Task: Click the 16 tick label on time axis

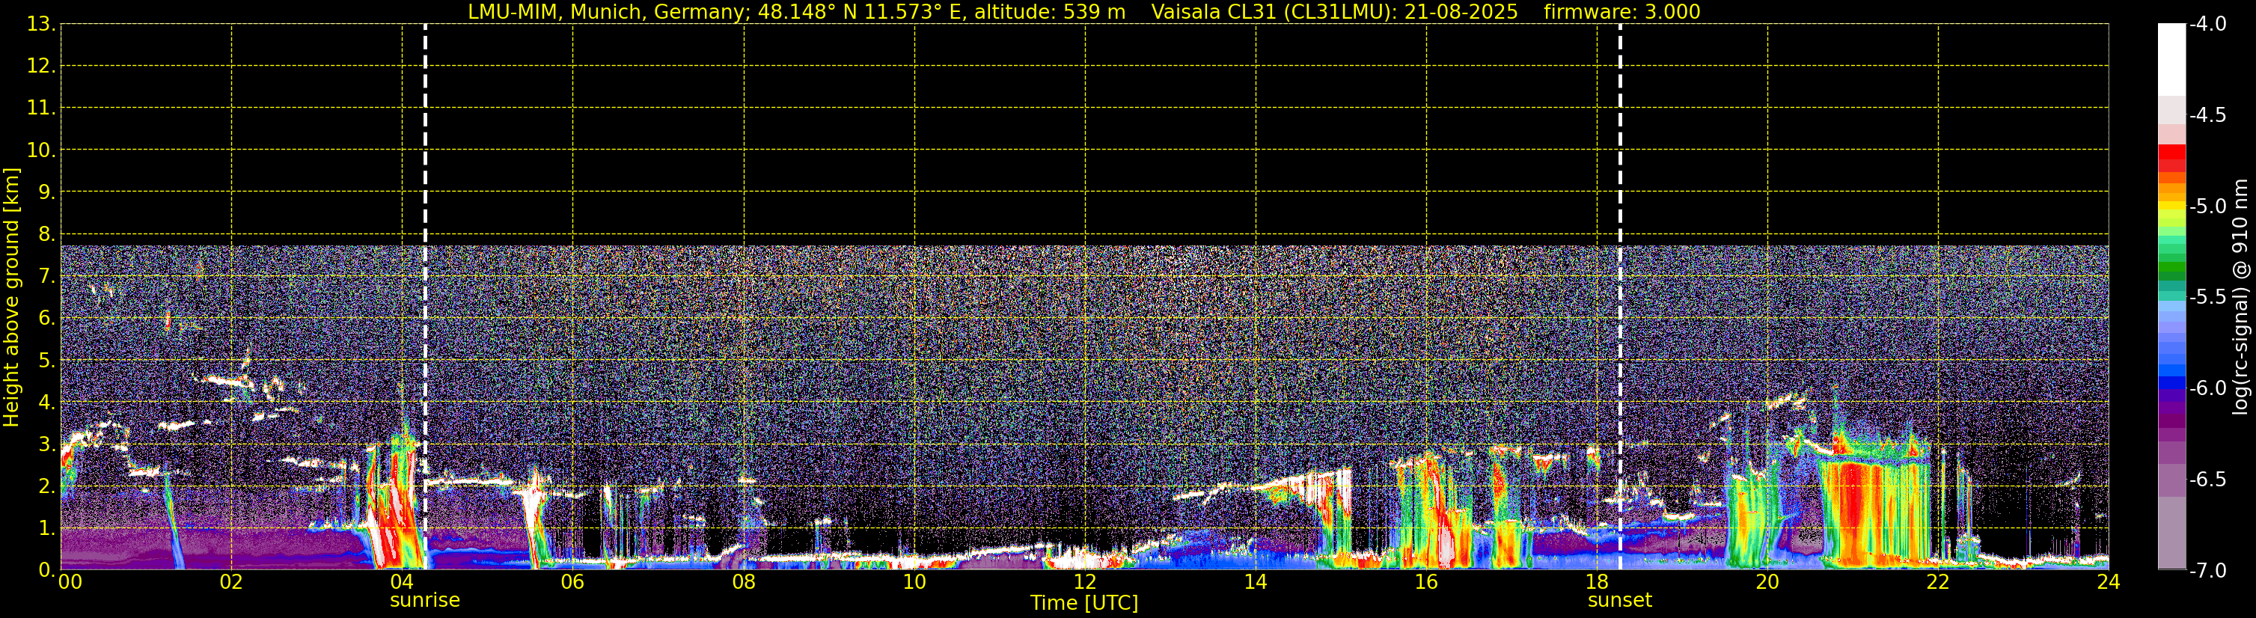Action: click(1425, 583)
